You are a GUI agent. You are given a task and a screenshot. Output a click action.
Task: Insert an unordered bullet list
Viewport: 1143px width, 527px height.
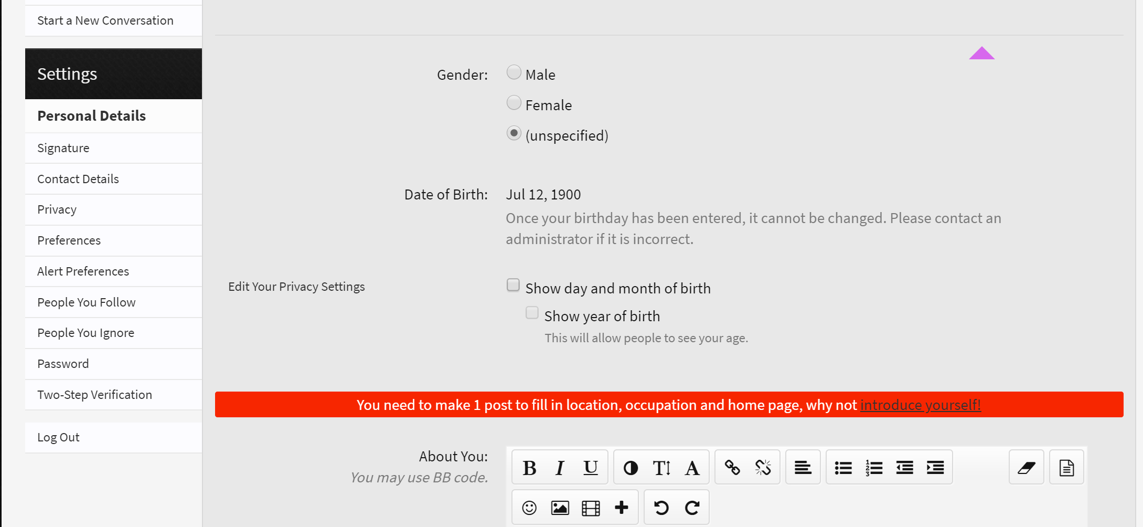coord(843,467)
